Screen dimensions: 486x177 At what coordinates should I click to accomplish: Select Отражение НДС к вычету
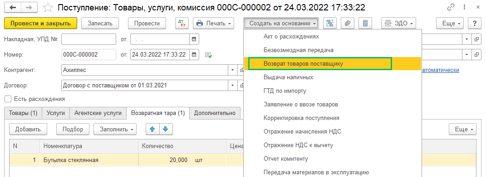(333, 145)
